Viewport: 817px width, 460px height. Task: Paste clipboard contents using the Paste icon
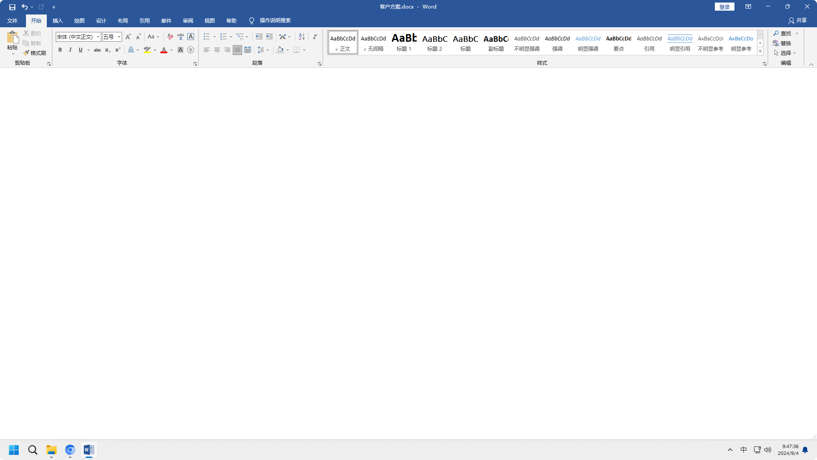point(12,37)
